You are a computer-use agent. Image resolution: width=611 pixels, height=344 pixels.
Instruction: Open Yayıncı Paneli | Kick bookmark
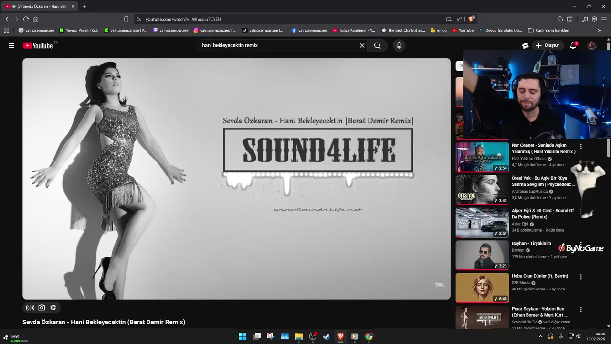point(79,30)
